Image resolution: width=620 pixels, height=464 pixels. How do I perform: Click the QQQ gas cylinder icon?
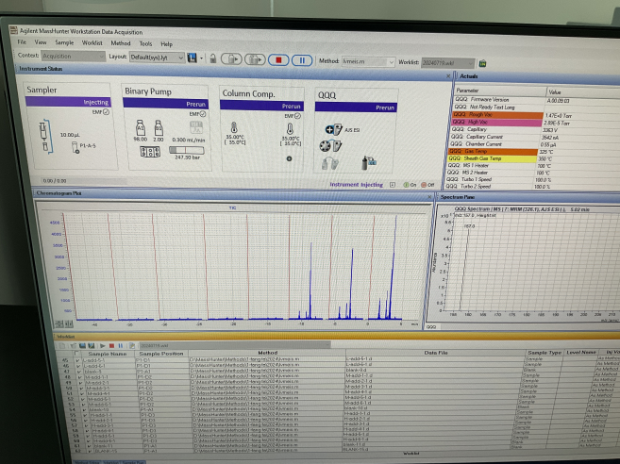click(369, 162)
